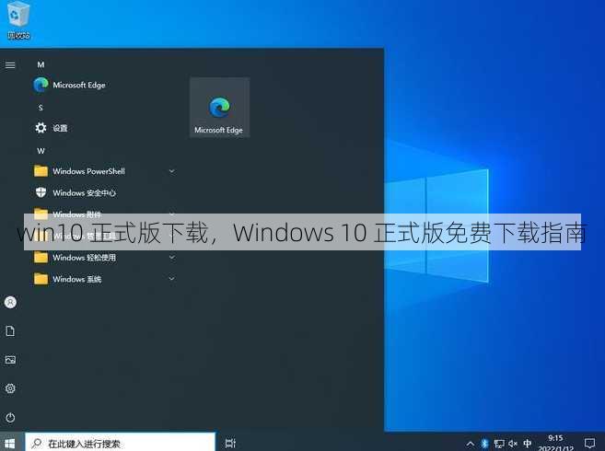
Task: Click the Windows Start button
Action: pos(10,444)
